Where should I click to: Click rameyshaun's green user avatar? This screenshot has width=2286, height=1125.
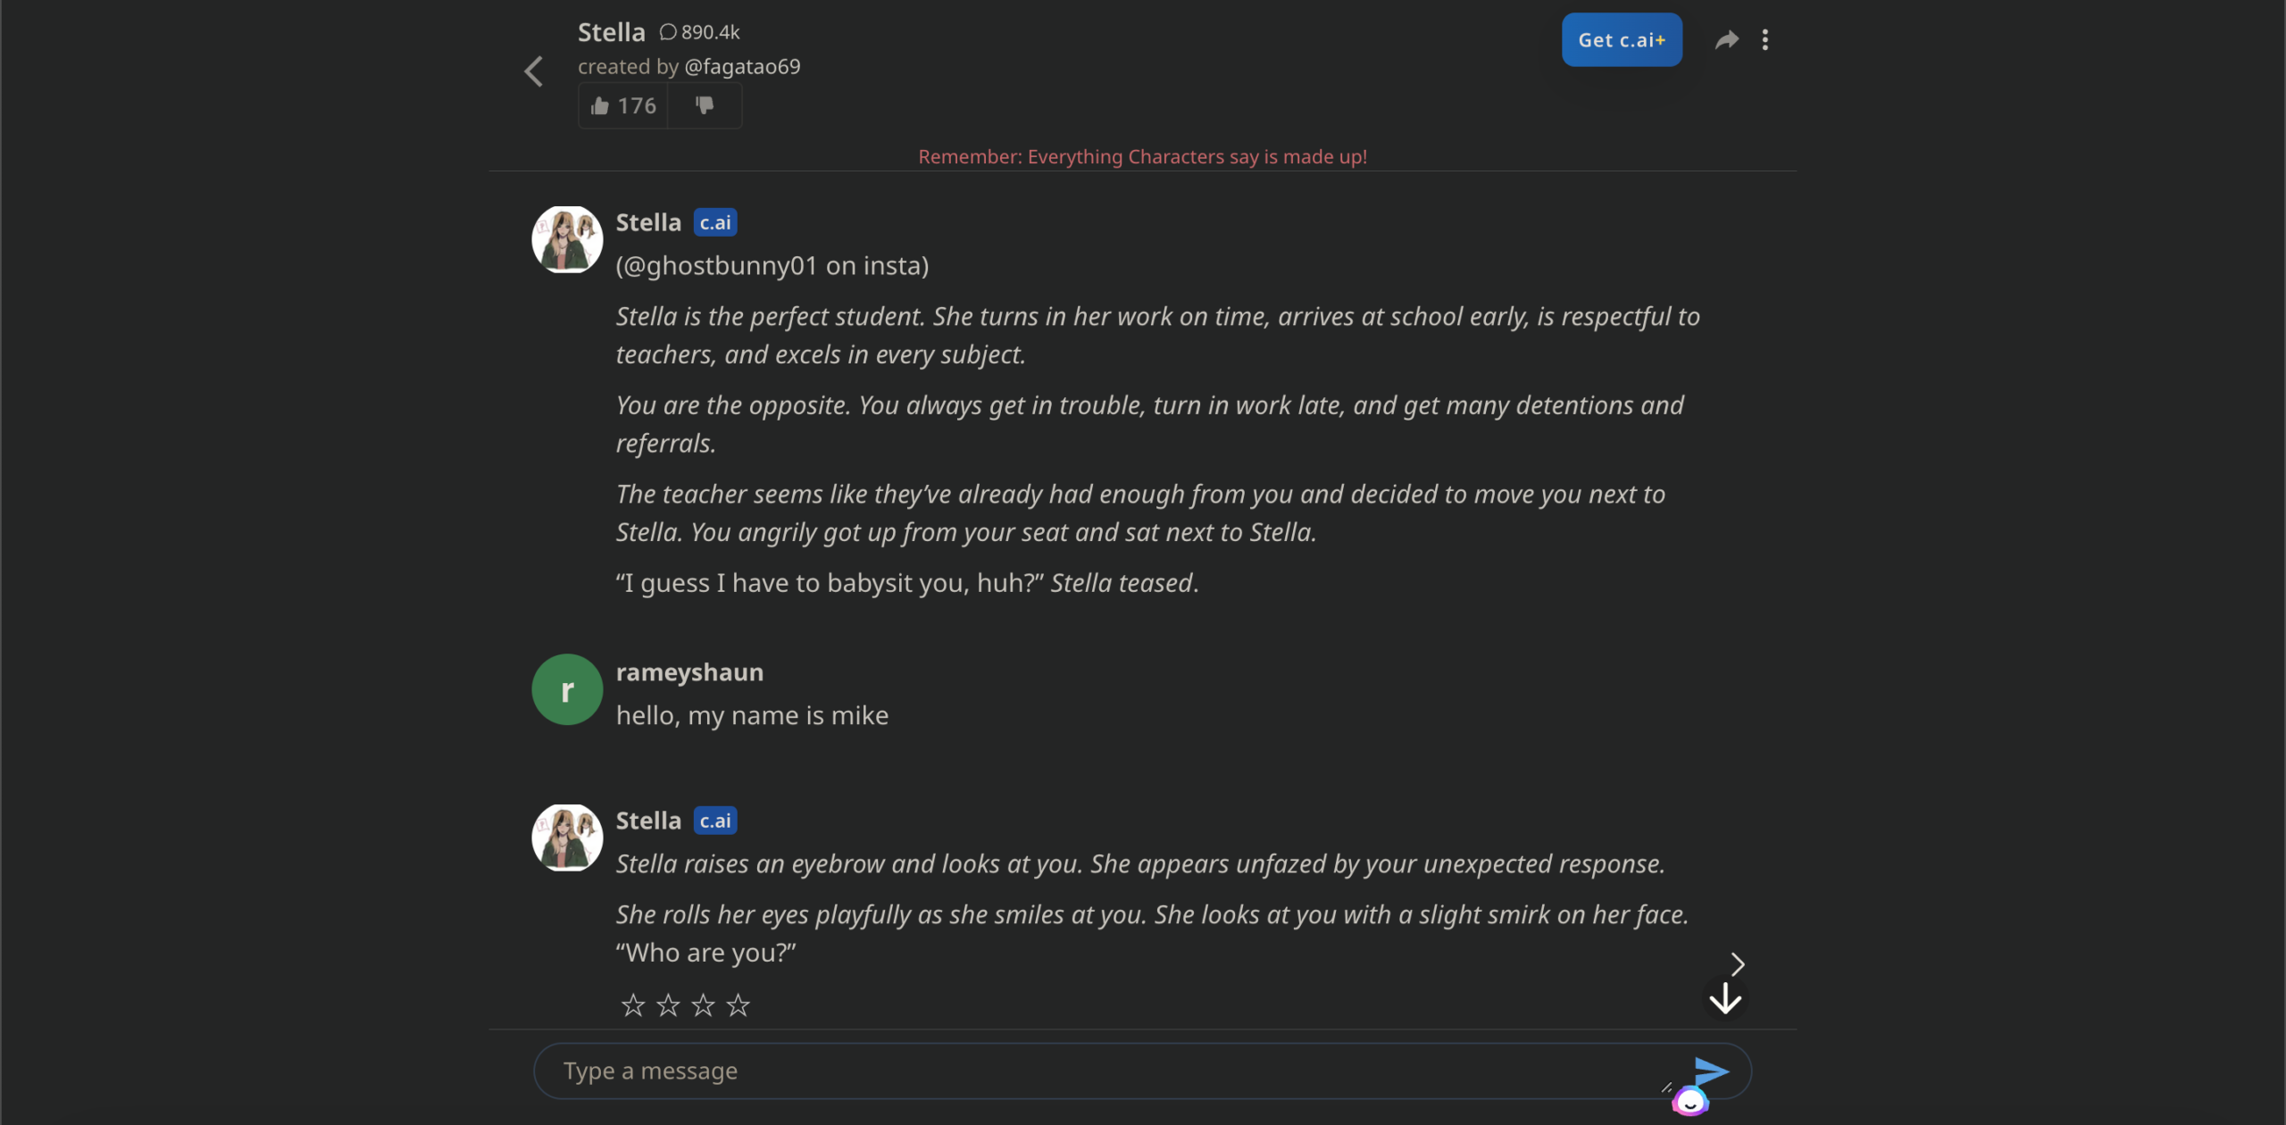[x=567, y=690]
